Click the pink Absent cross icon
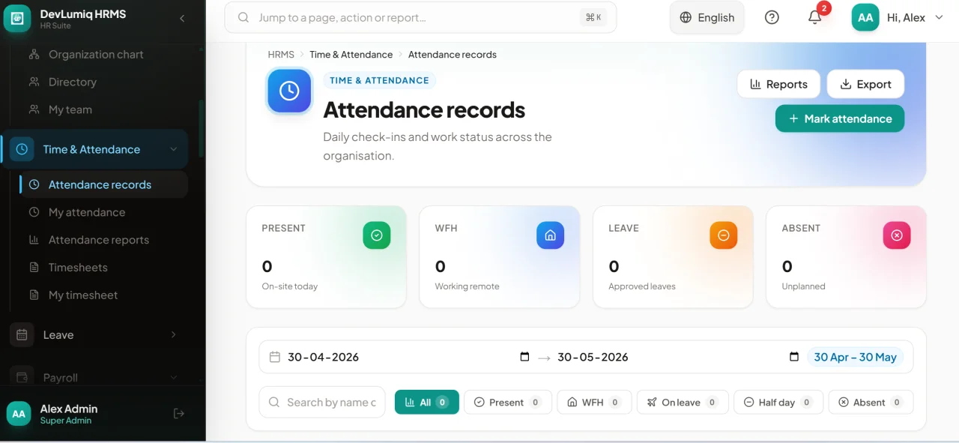This screenshot has height=443, width=959. [897, 235]
